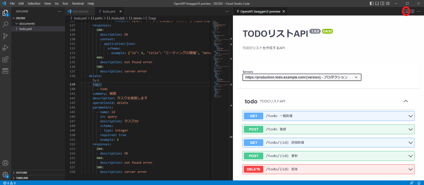Click the Try it code lens link

tap(96, 80)
